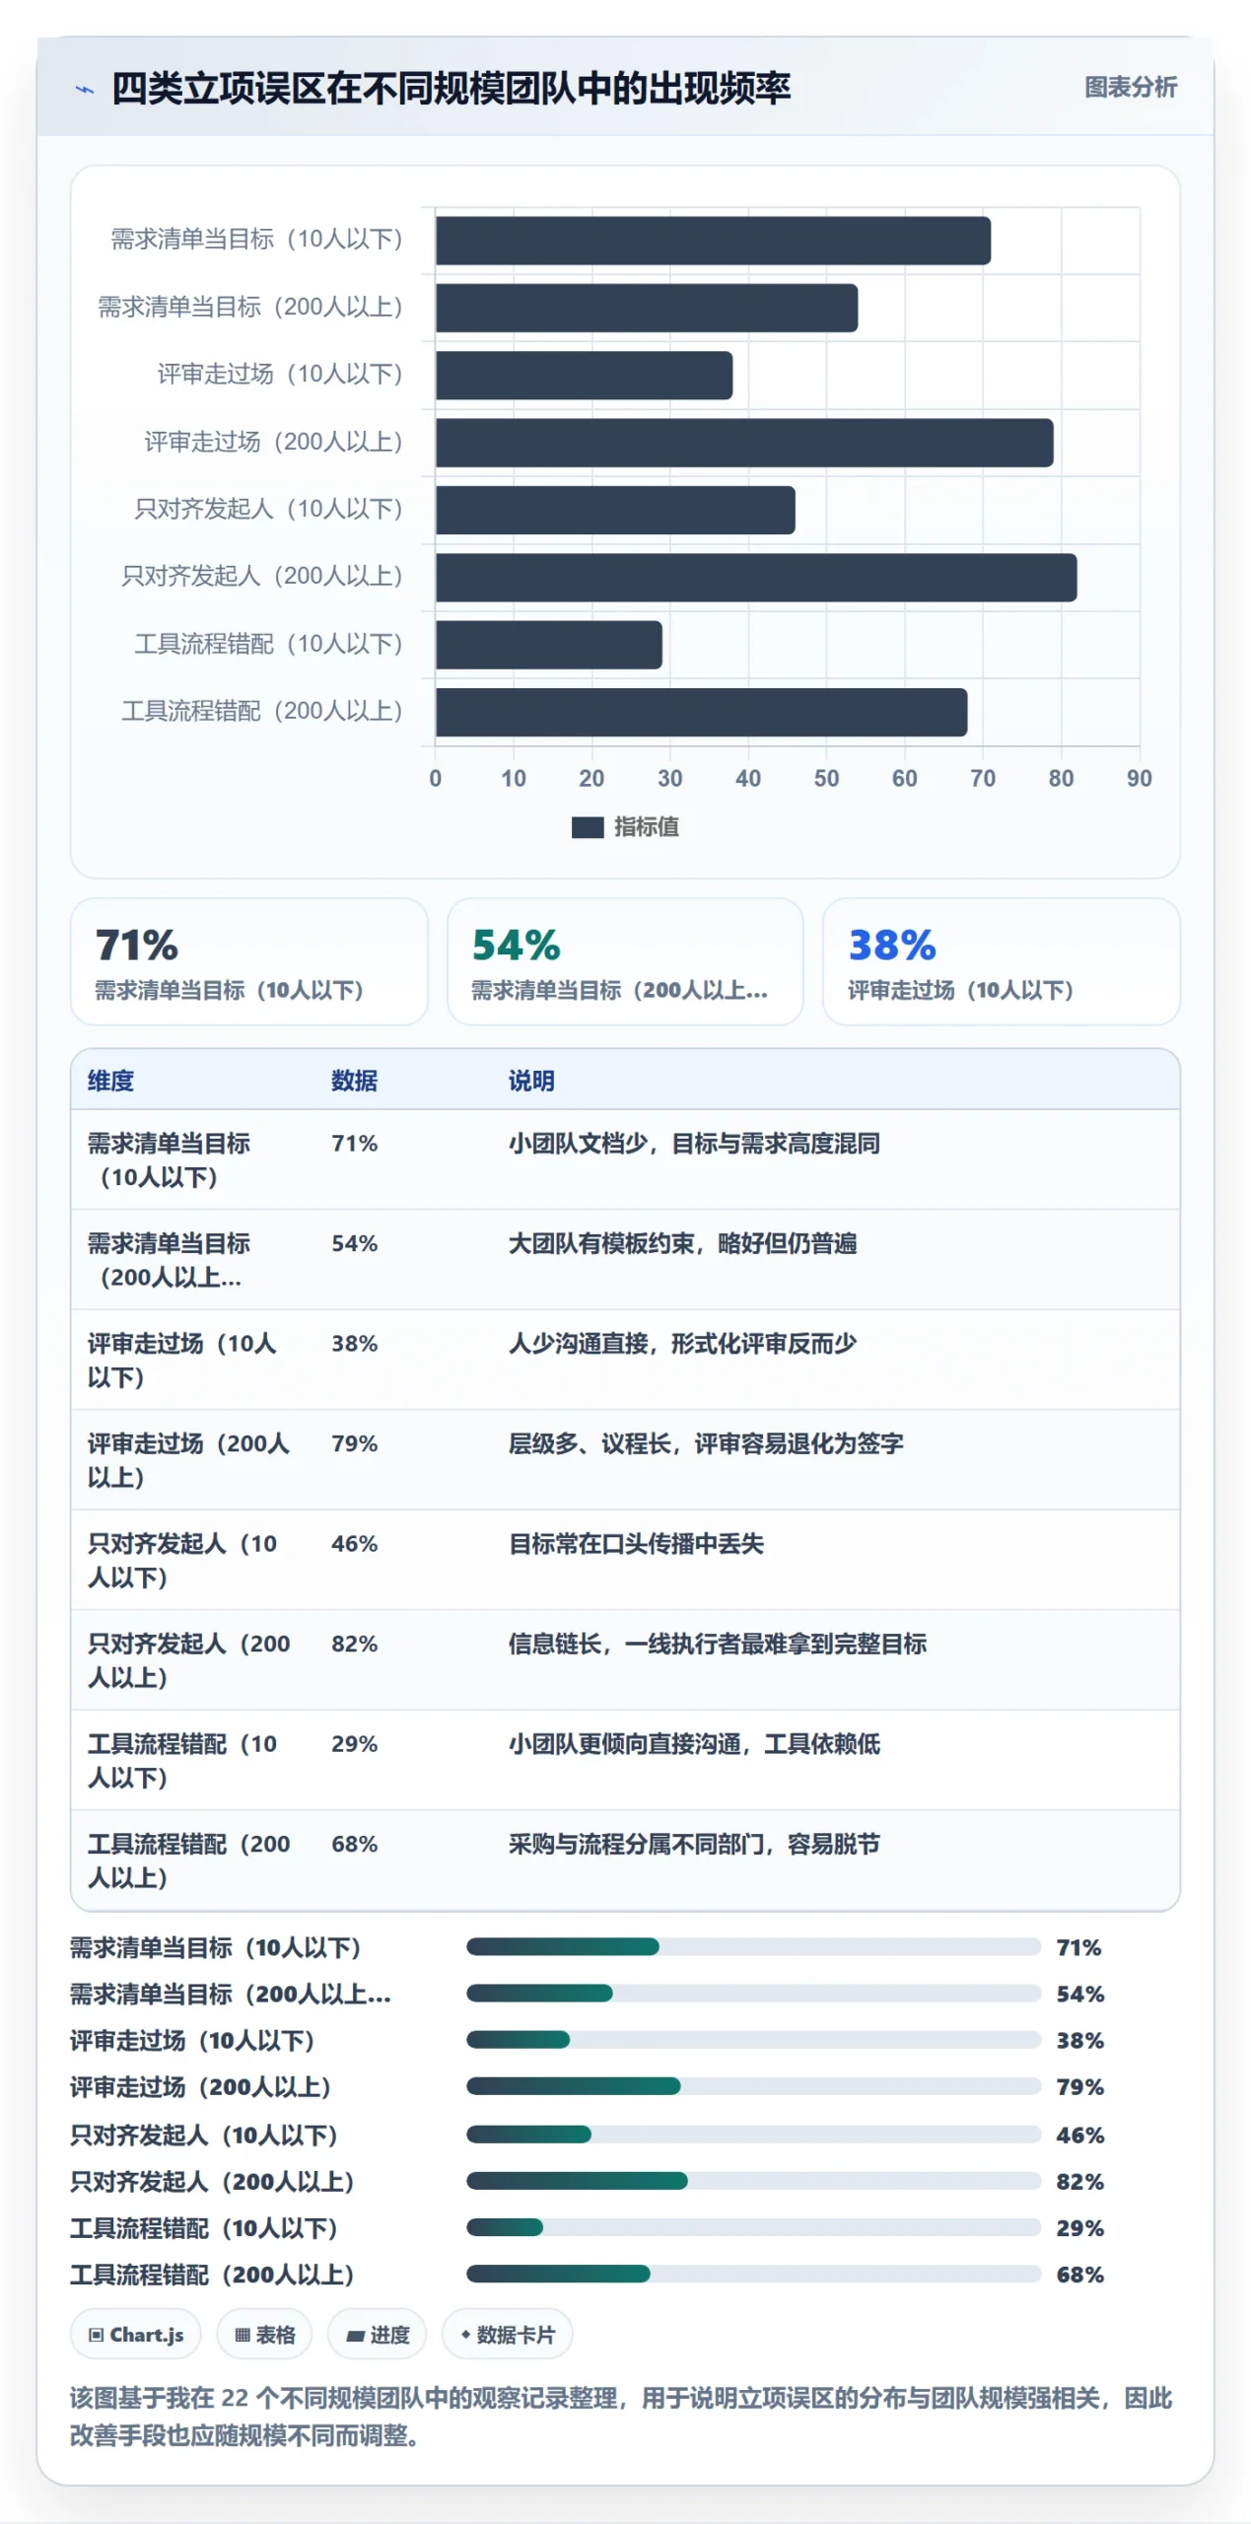Click progress bar for 工具流程错配（200人以上）68%

click(x=753, y=2274)
